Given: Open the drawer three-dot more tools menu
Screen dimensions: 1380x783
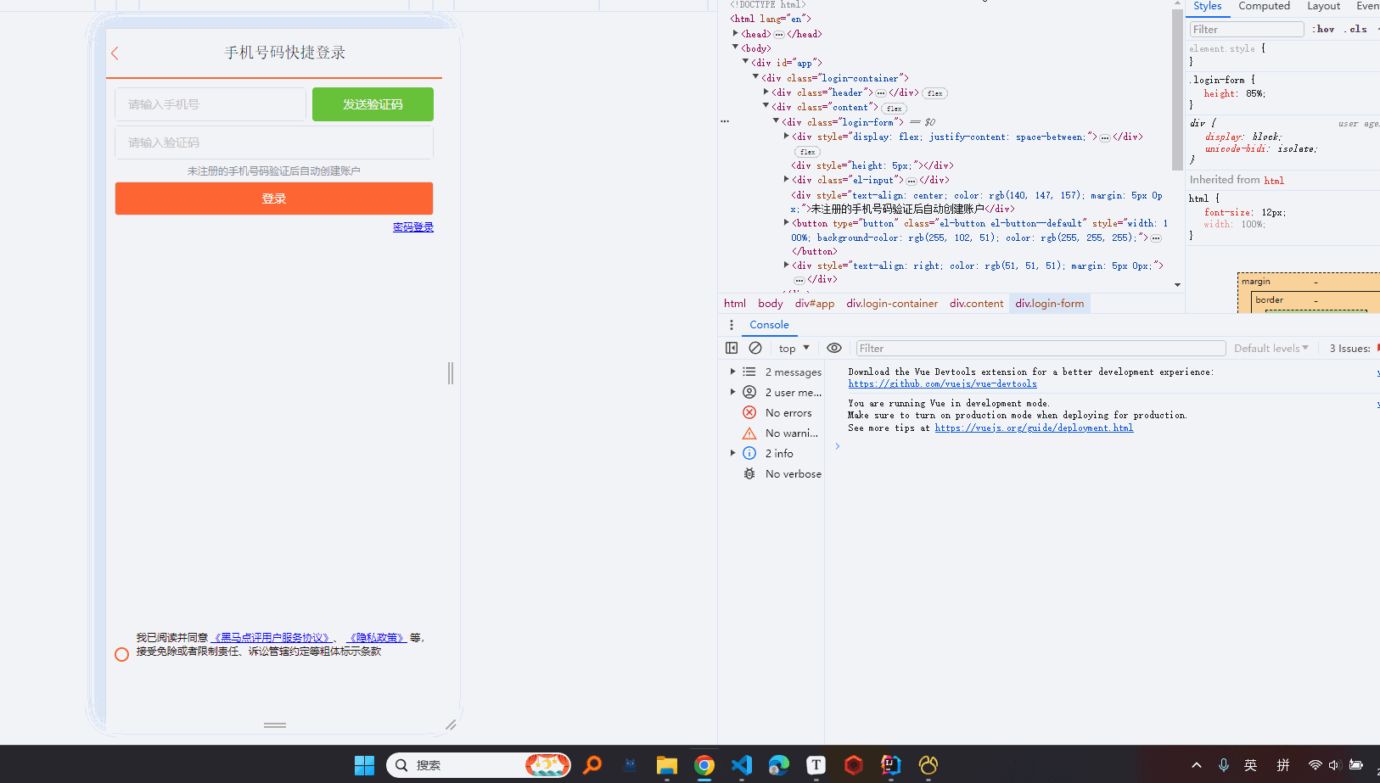Looking at the screenshot, I should click(x=731, y=325).
